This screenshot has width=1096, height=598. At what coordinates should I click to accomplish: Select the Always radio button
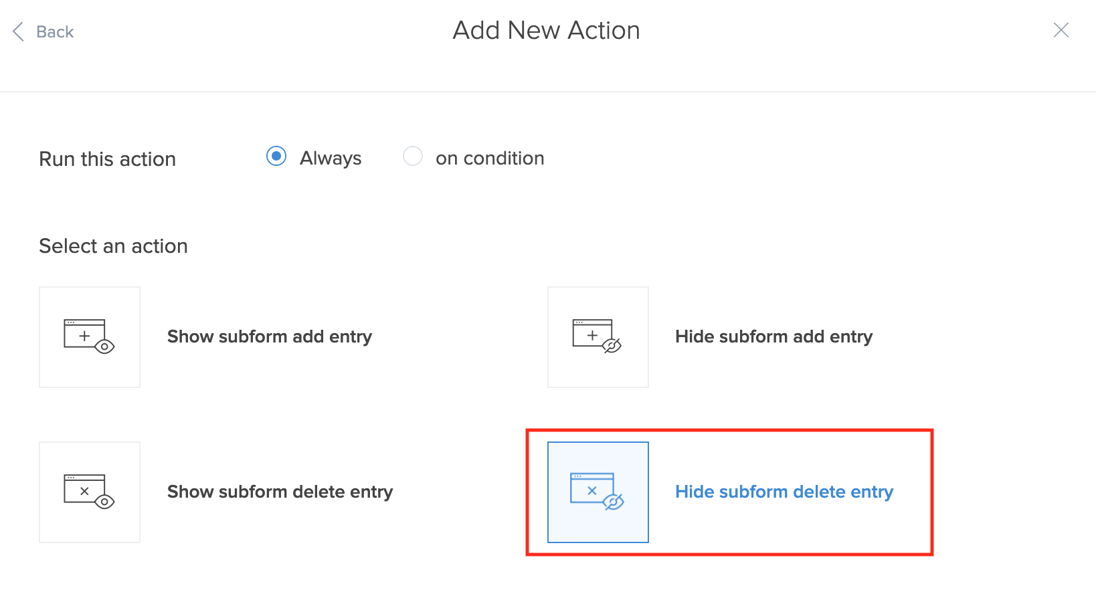coord(276,157)
